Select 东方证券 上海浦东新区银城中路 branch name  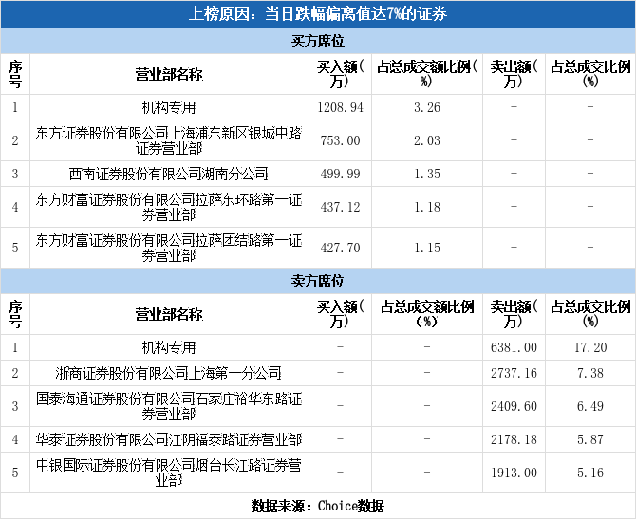pyautogui.click(x=169, y=140)
